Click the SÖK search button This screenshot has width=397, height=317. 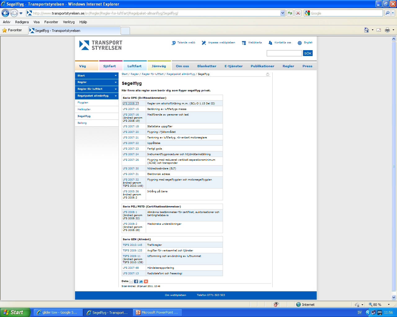308,53
